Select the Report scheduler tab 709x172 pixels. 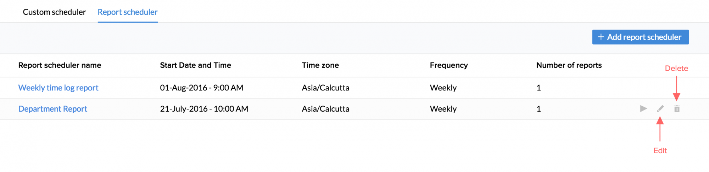(x=128, y=12)
